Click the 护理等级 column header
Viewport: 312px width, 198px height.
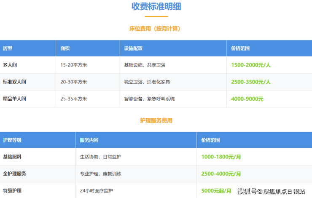pyautogui.click(x=12, y=140)
